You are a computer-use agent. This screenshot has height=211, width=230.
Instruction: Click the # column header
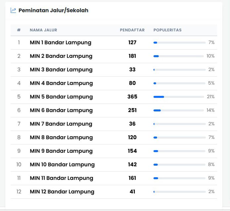19,30
